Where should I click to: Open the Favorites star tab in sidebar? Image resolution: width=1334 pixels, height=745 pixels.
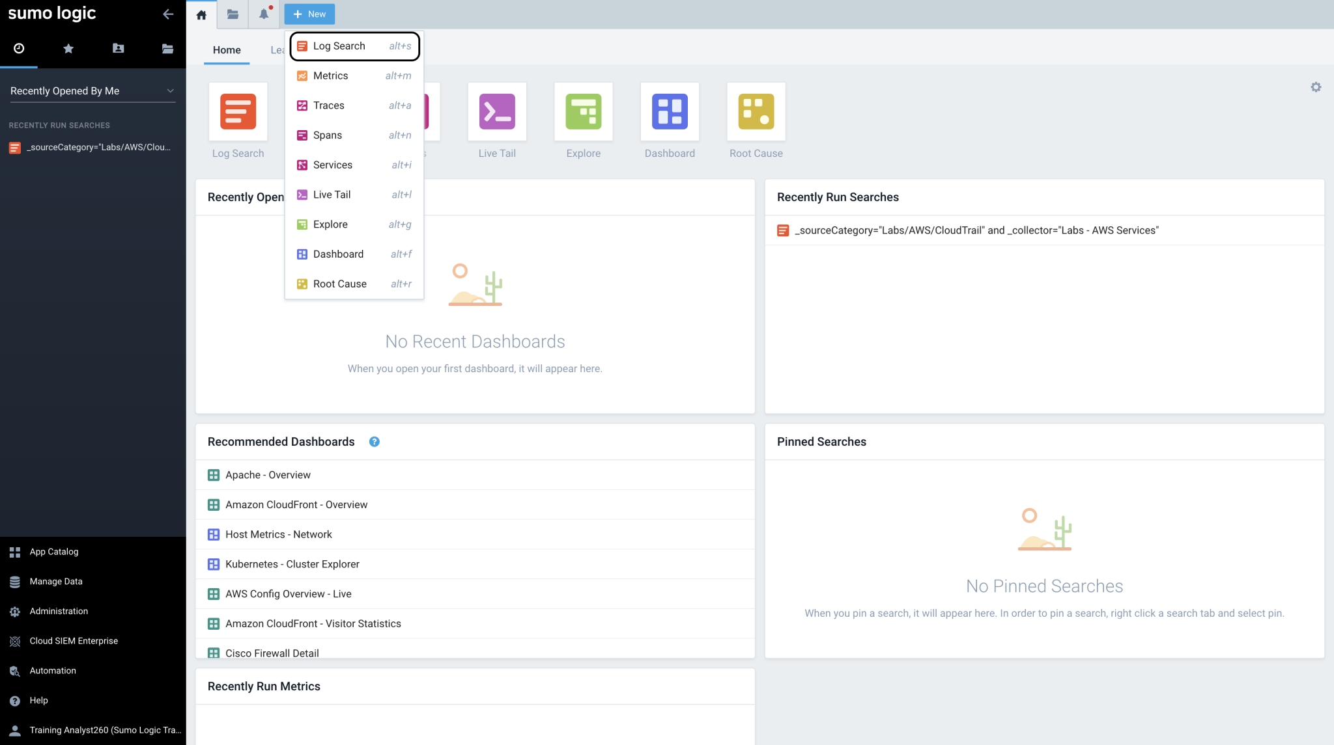68,48
